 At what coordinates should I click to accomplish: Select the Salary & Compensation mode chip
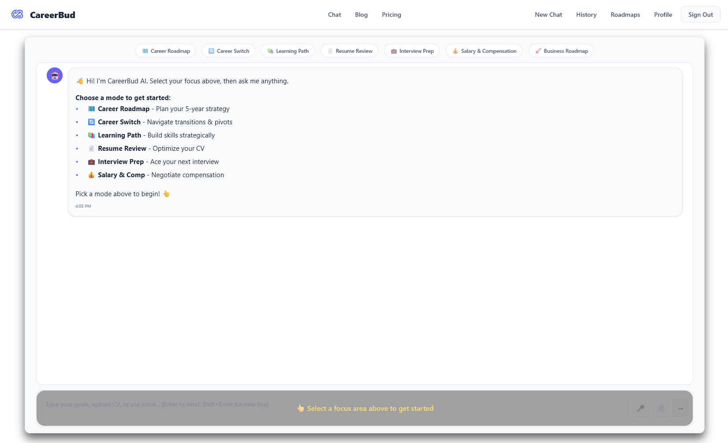[484, 51]
